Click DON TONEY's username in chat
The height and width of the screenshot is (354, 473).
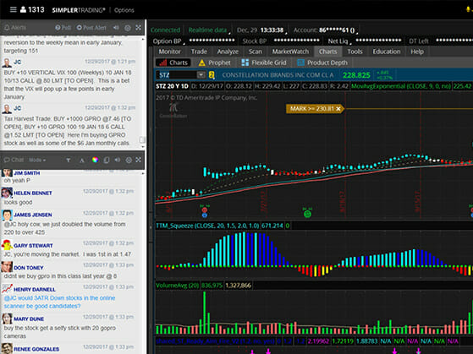(29, 268)
